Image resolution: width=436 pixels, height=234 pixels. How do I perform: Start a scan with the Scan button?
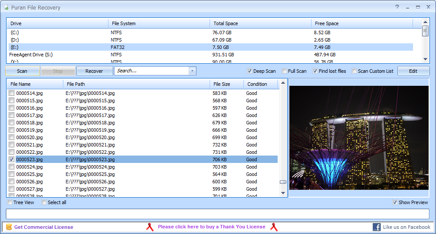click(x=22, y=71)
